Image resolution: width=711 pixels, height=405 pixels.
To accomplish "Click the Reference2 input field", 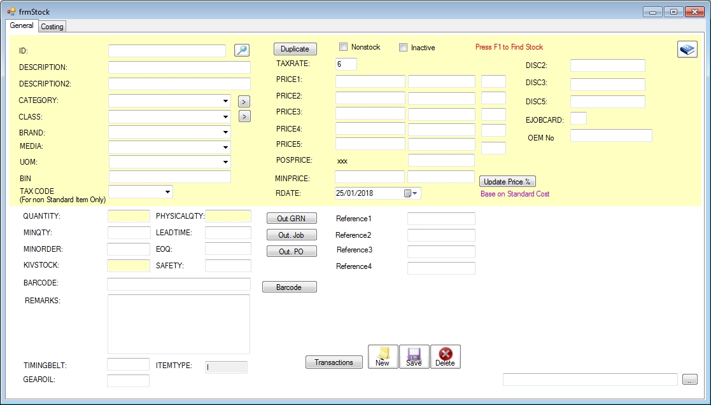I will coord(441,235).
